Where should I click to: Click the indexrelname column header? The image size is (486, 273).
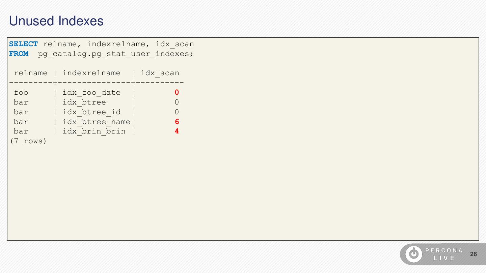tap(91, 73)
